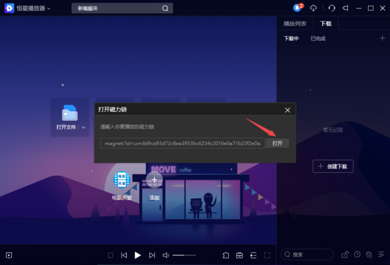The image size is (390, 265).
Task: Switch to the 下载 tab
Action: 326,23
